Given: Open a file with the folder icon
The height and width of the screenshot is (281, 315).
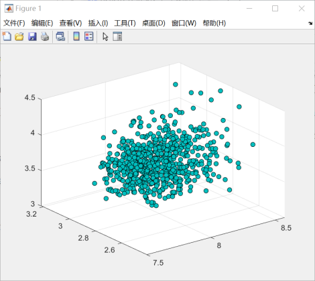Looking at the screenshot, I should click(x=19, y=36).
